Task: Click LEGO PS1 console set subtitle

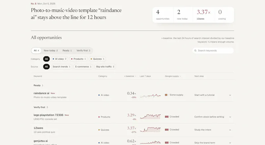Action: 45,119
